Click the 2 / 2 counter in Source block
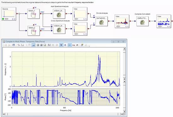Viewport: 173px width, 117px height. (x=14, y=19)
